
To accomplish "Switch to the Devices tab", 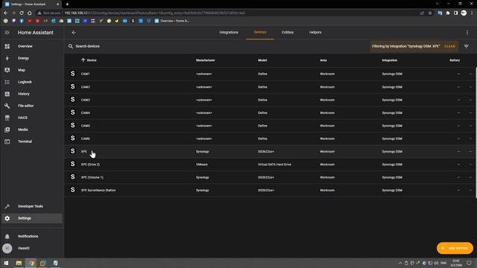I will point(260,33).
